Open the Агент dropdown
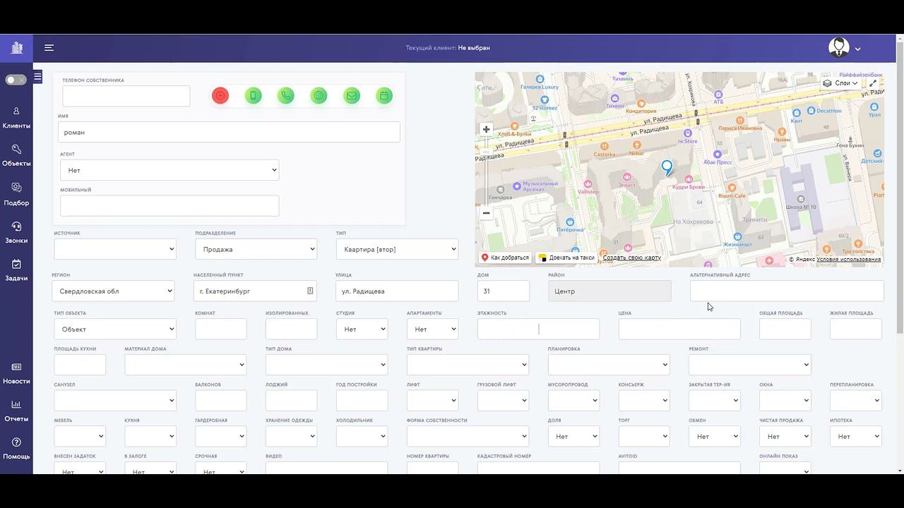The width and height of the screenshot is (904, 508). point(169,170)
